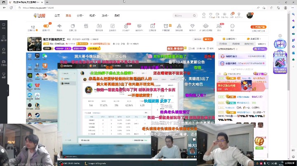Open 鱼吧 in Douyu navigation
The width and height of the screenshot is (297, 166).
117,16
